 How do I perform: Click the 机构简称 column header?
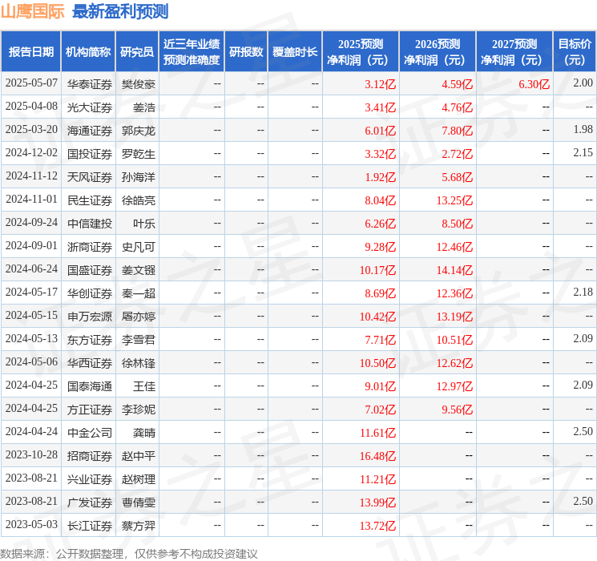(x=88, y=52)
